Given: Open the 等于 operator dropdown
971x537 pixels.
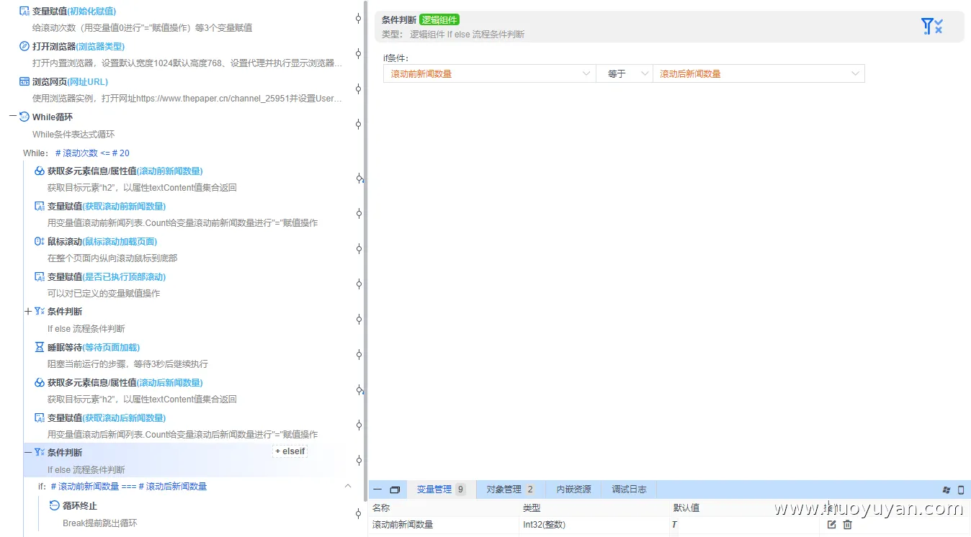Looking at the screenshot, I should click(x=625, y=73).
